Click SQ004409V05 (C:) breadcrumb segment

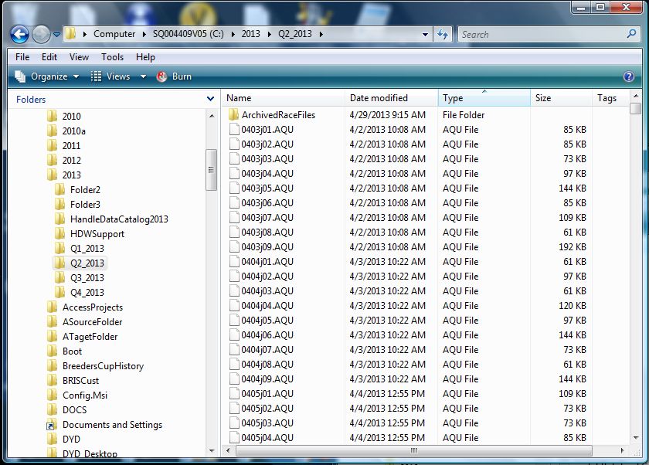click(x=189, y=34)
